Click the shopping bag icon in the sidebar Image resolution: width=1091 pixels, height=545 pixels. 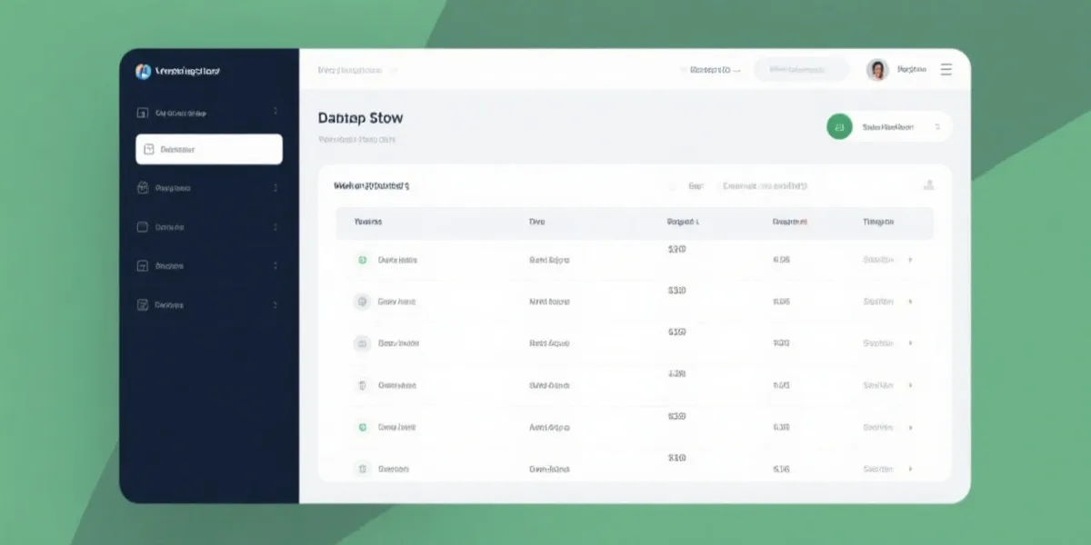pos(142,188)
